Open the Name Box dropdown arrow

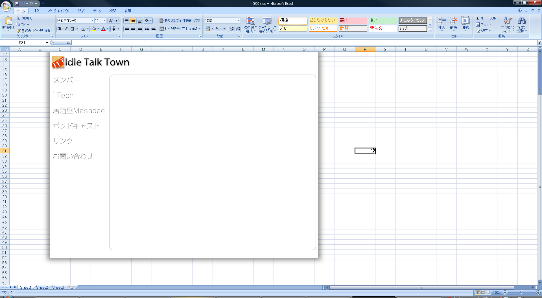[47, 43]
